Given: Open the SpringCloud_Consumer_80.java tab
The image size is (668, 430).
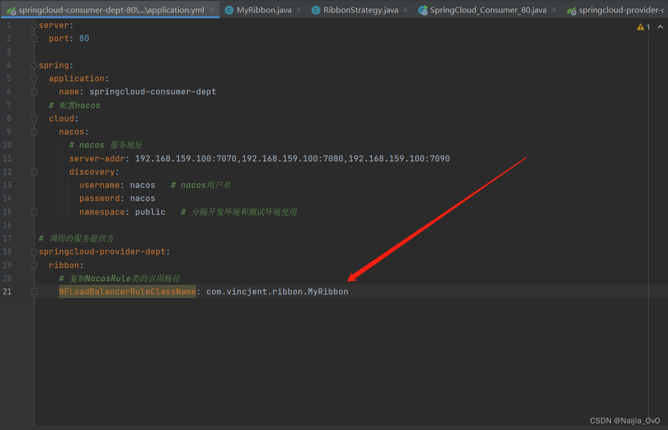Looking at the screenshot, I should (488, 10).
